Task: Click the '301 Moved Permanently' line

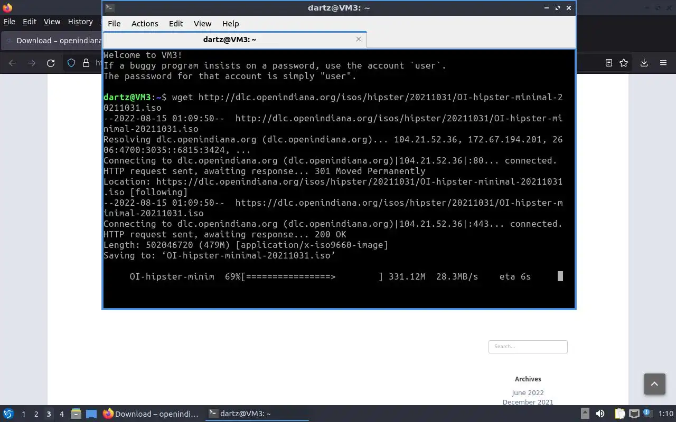Action: pyautogui.click(x=264, y=171)
